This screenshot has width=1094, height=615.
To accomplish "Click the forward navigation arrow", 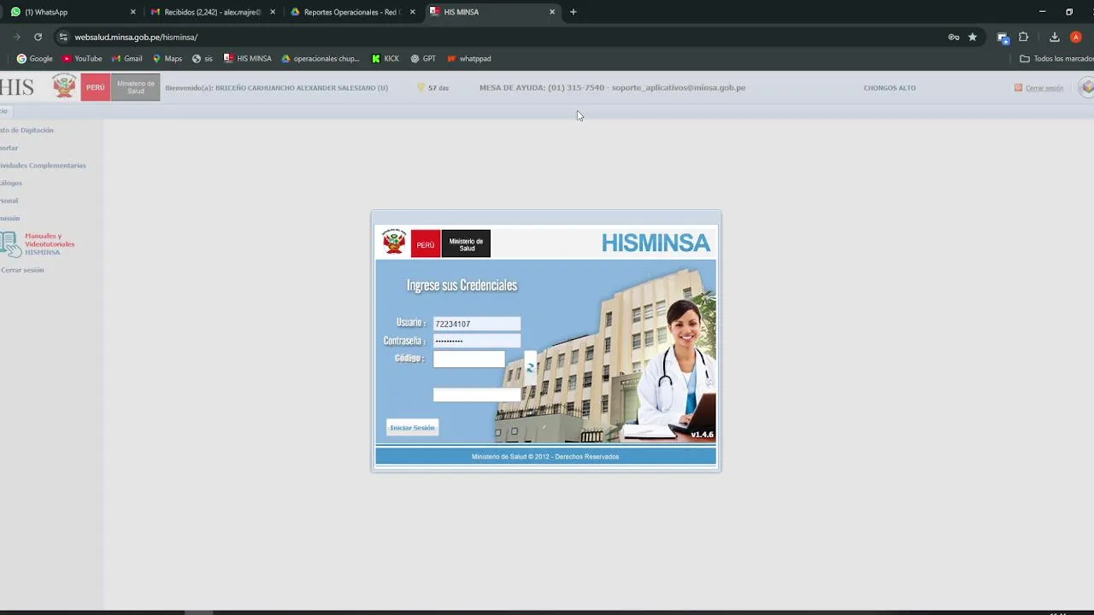I will [x=16, y=37].
